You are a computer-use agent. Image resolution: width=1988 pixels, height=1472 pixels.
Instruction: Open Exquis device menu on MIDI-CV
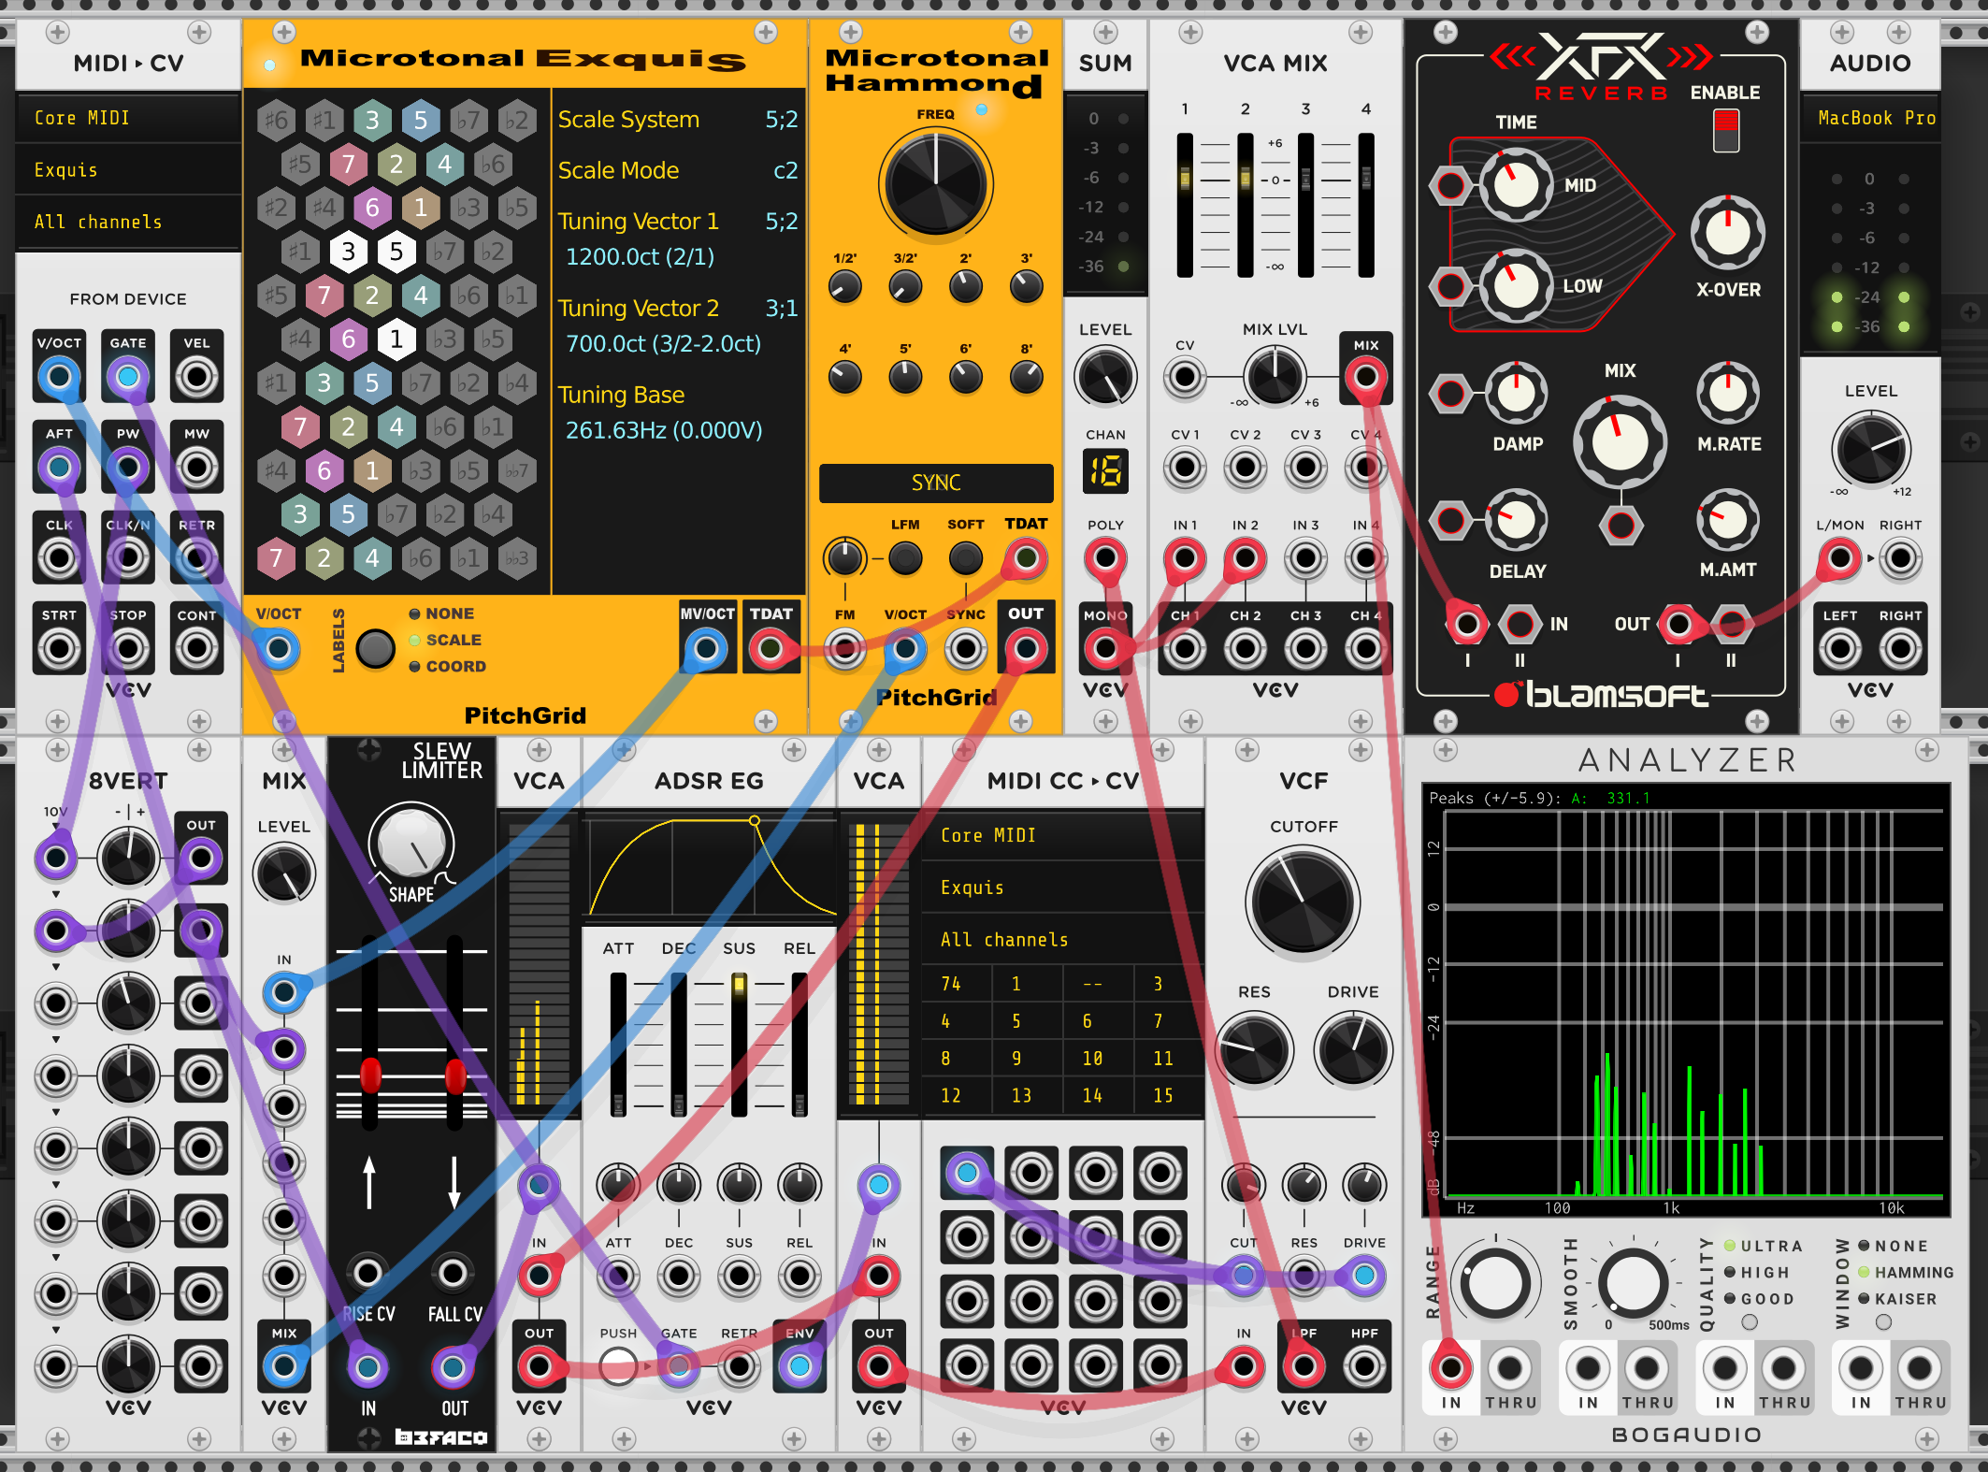[x=128, y=170]
